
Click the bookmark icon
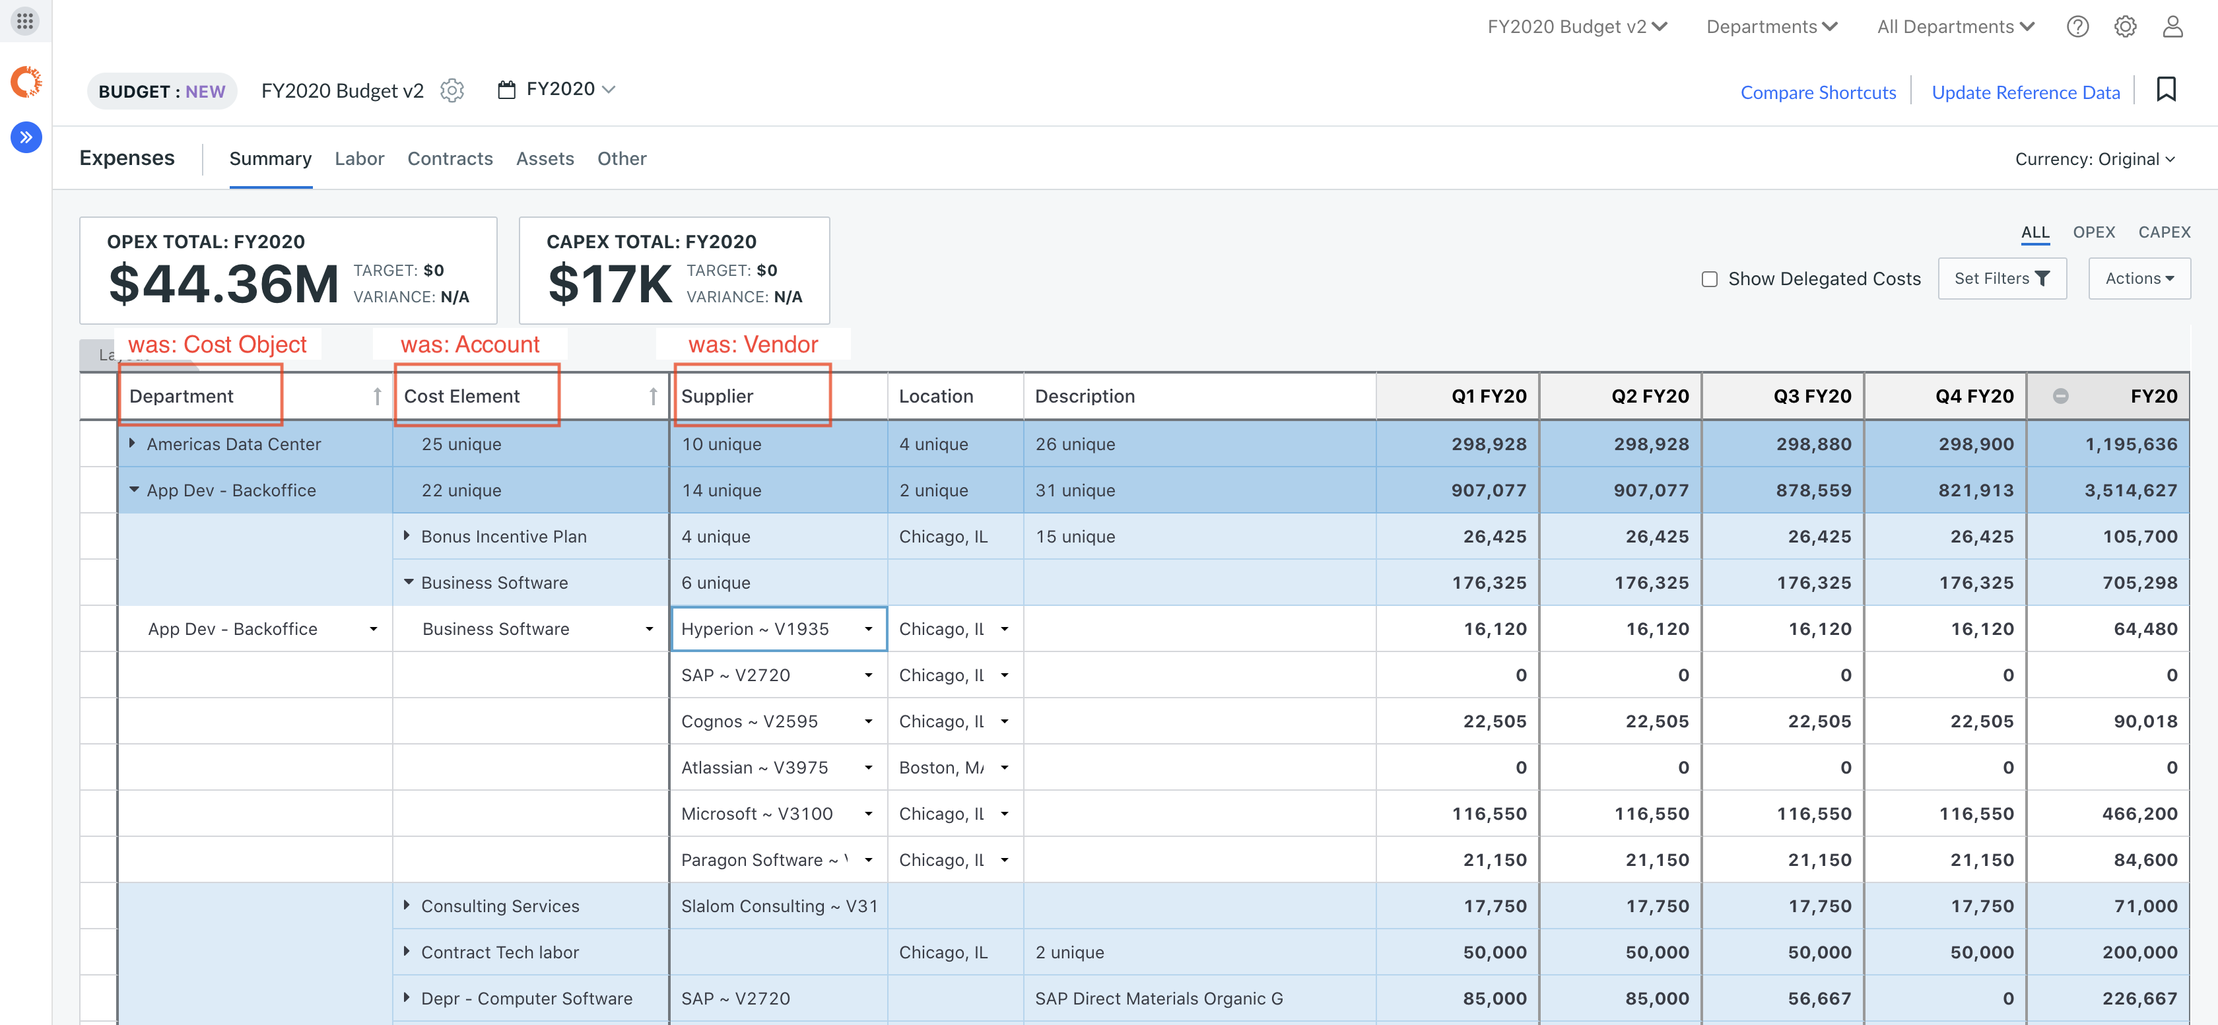tap(2165, 90)
